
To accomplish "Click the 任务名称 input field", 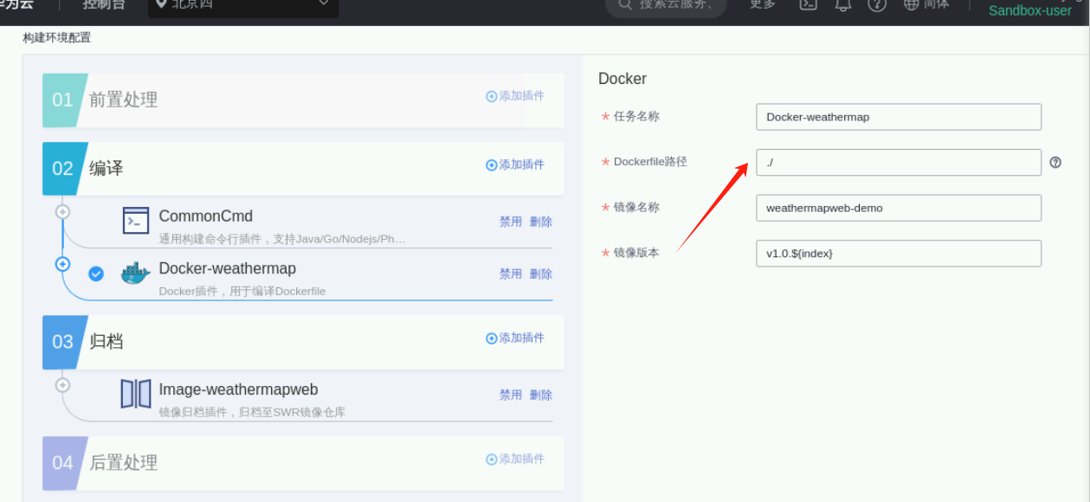I will (x=899, y=117).
